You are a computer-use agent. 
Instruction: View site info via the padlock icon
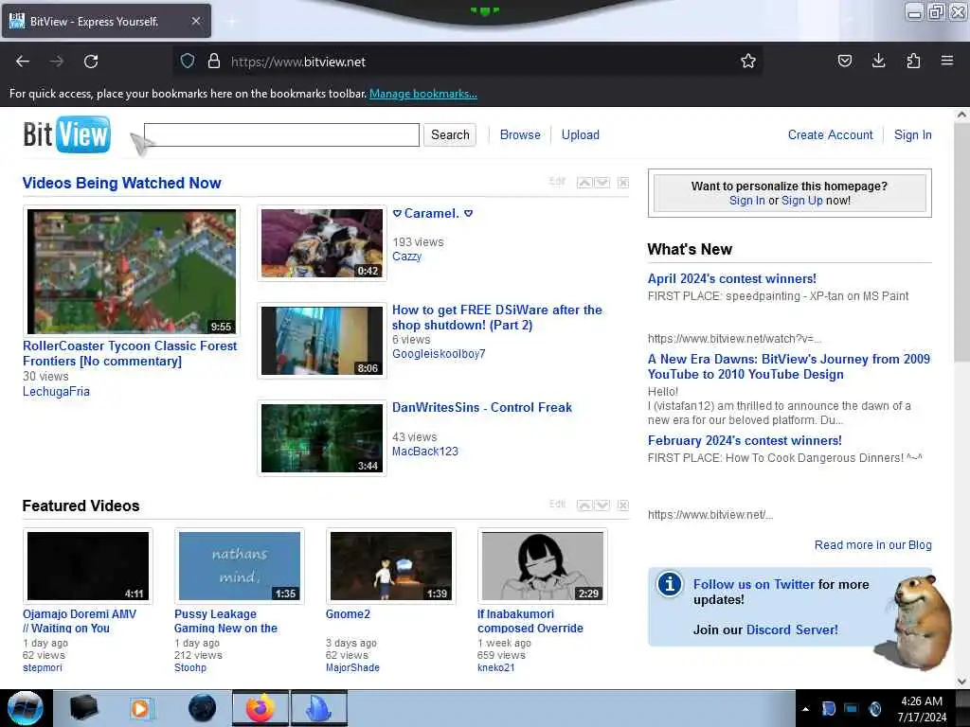pyautogui.click(x=214, y=61)
